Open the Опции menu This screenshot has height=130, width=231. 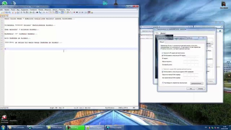coord(41,10)
